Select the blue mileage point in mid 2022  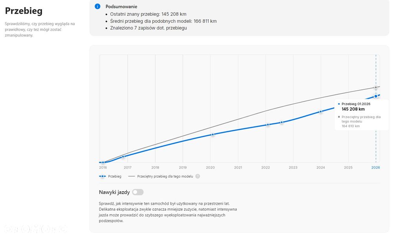tap(282, 122)
